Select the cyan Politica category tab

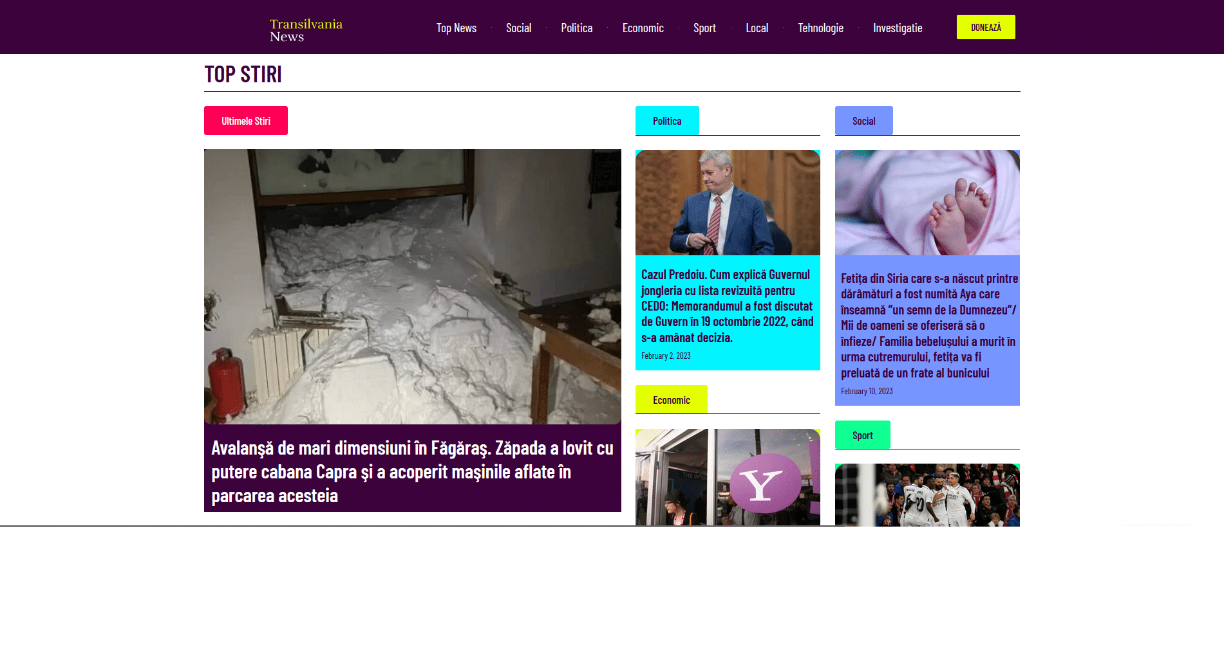click(667, 121)
